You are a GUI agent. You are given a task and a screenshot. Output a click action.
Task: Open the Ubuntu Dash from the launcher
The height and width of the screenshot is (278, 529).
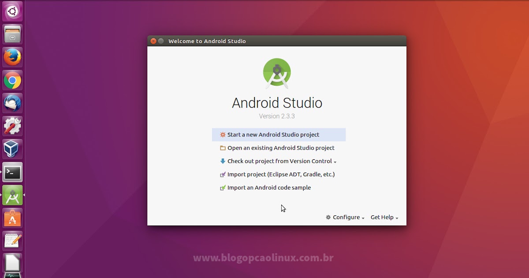(x=12, y=11)
